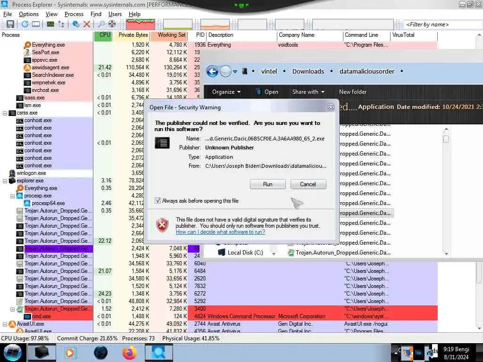Viewport: 483px width, 362px height.
Task: Click the red CPU usage history graph
Action: coord(141,25)
